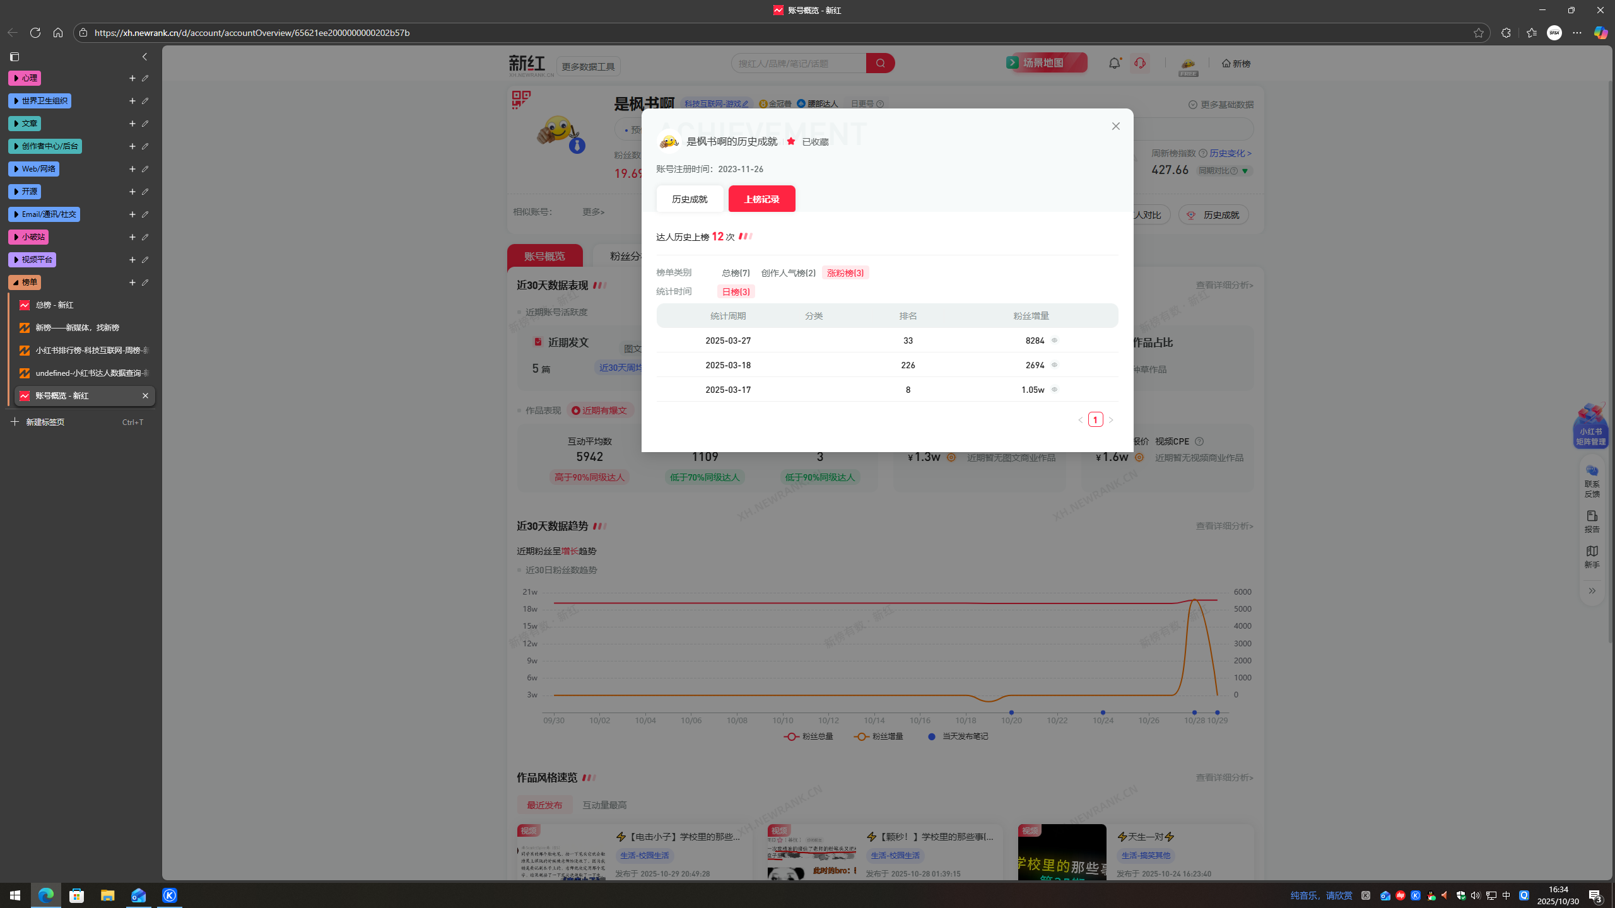This screenshot has height=908, width=1615.
Task: Collapse the 榜单 tab group
Action: pos(25,282)
